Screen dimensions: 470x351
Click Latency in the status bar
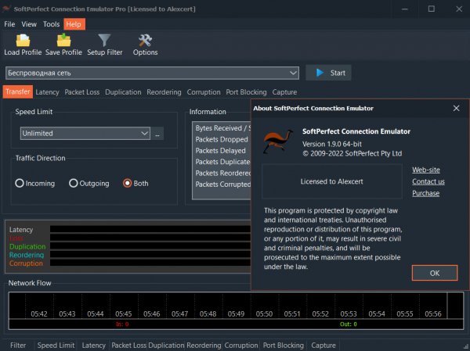point(93,345)
